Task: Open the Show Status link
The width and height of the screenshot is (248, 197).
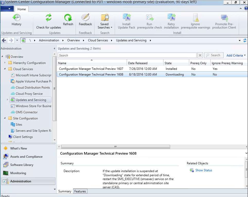Action: (204, 170)
